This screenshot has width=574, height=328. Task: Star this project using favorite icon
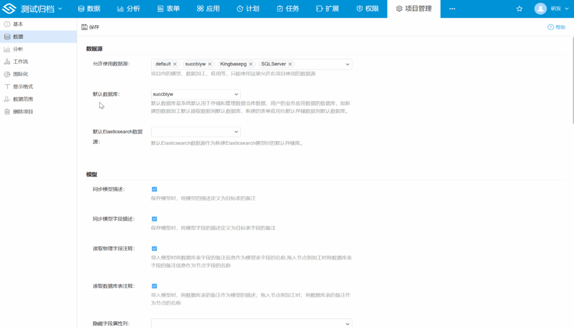[519, 8]
